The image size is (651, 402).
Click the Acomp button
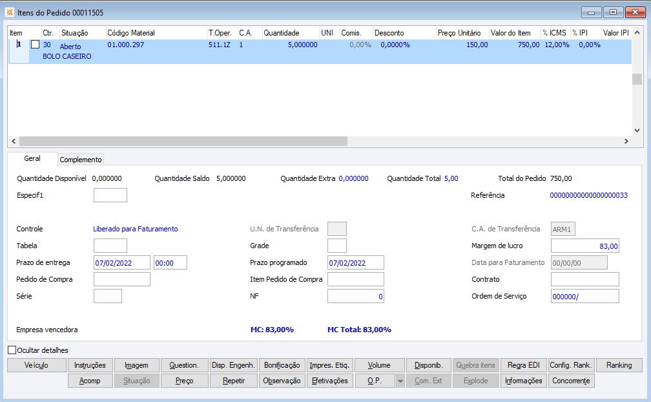point(90,381)
